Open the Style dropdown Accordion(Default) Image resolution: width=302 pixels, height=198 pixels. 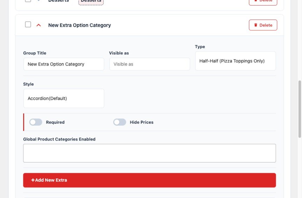pos(64,98)
